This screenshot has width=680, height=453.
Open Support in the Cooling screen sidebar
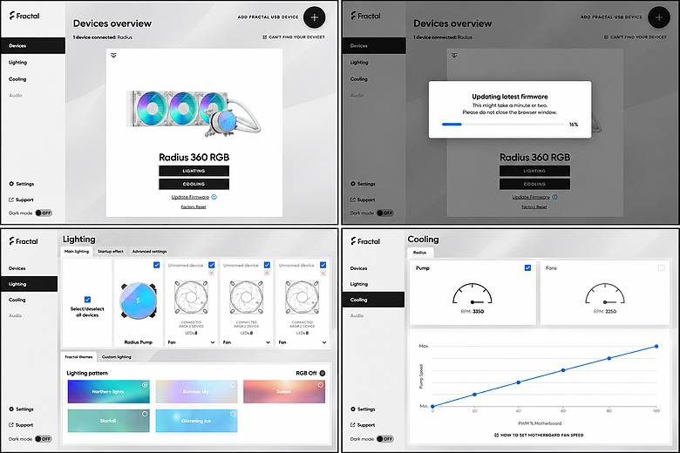363,425
